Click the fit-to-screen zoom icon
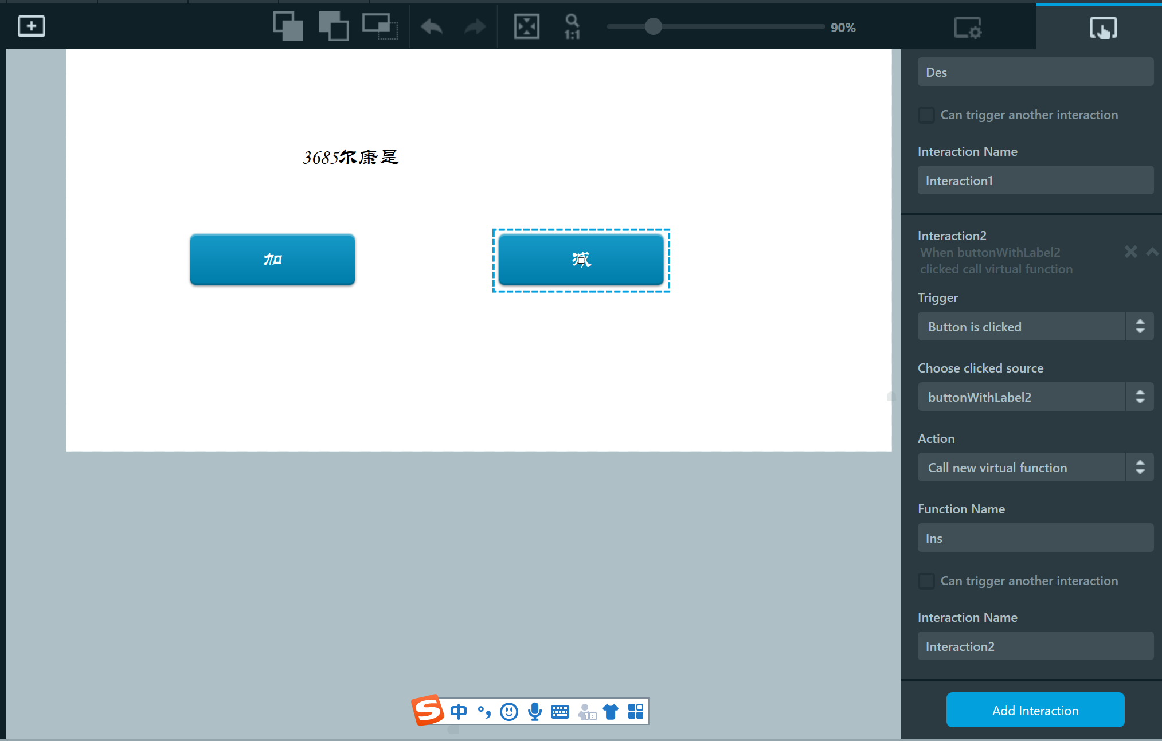Viewport: 1162px width, 741px height. point(526,26)
